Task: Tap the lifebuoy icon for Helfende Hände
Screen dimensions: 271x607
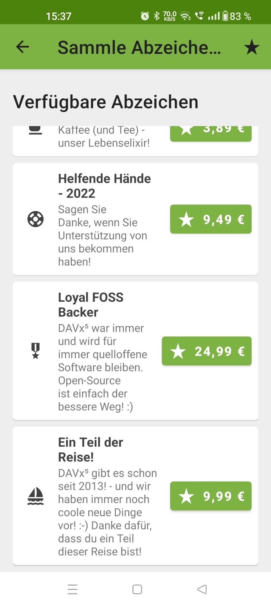Action: point(35,219)
